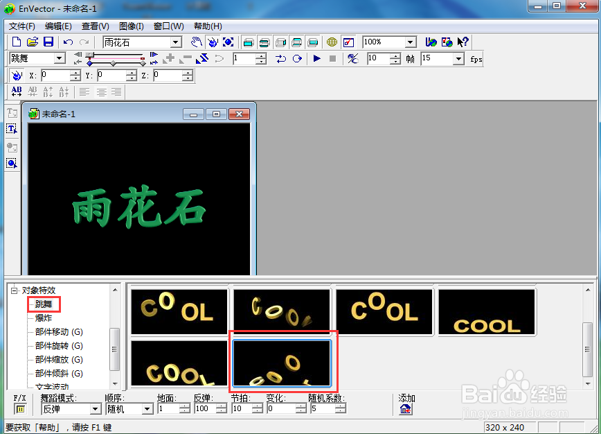This screenshot has width=601, height=434.
Task: Click the 添加 add effect icon
Action: pyautogui.click(x=405, y=409)
